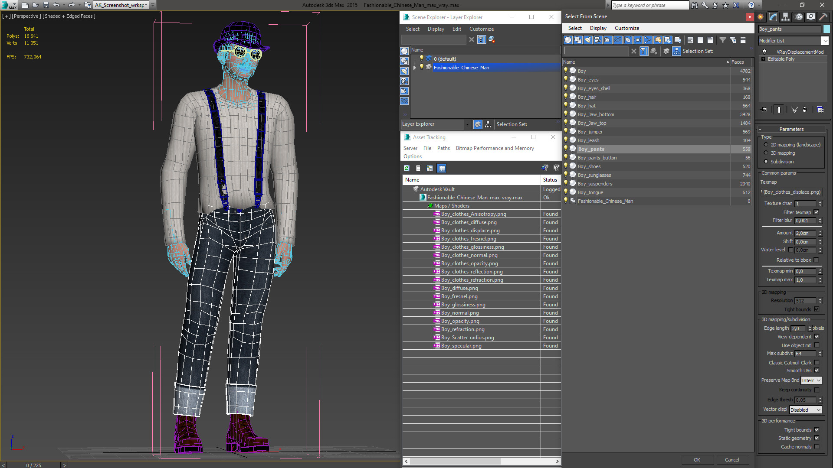This screenshot has width=833, height=468.
Task: Select 2D mapping (landscape) radio button
Action: pyautogui.click(x=766, y=145)
